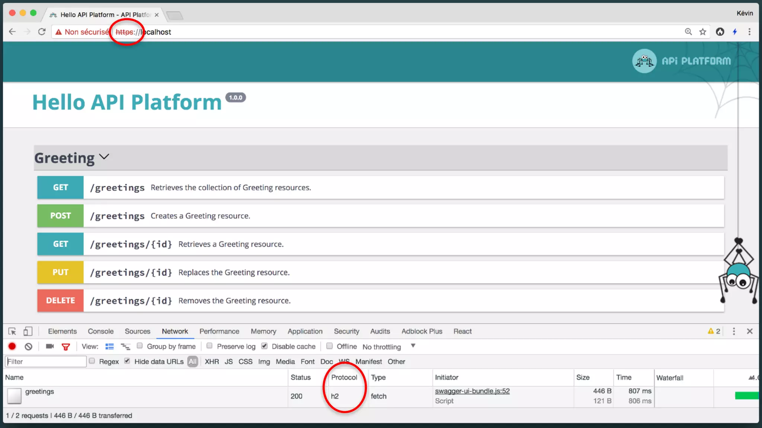Toggle the red filter funnel icon
Screen dimensions: 762x428
point(66,347)
